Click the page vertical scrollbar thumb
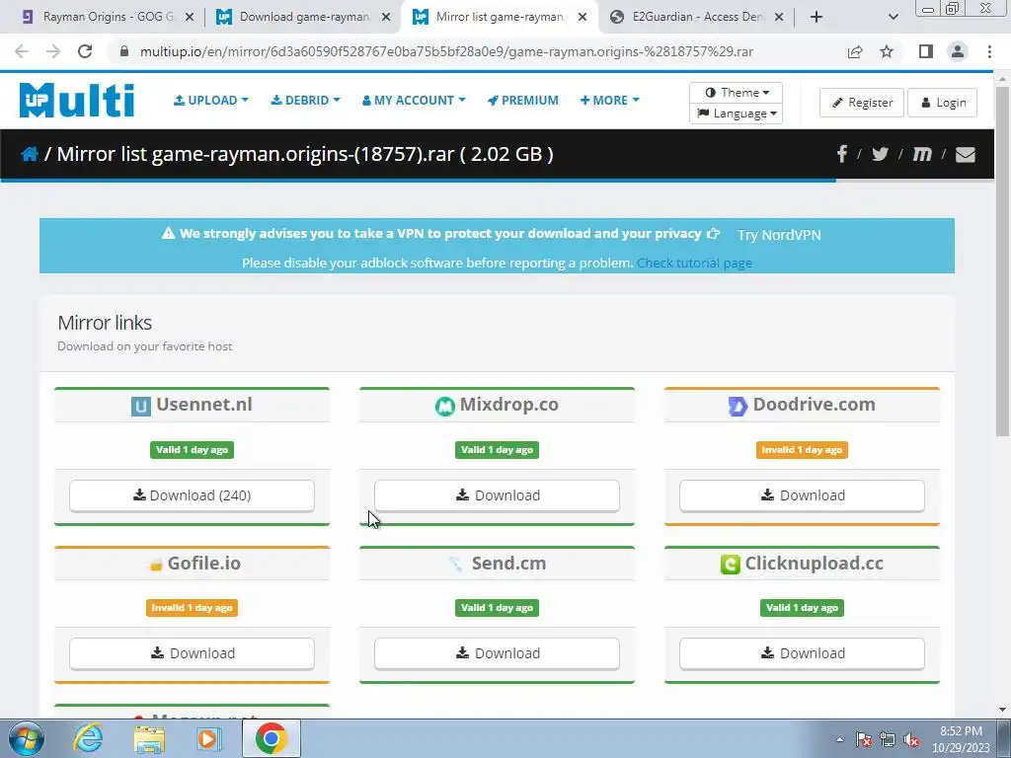Viewport: 1011px width, 758px height. [x=1002, y=261]
